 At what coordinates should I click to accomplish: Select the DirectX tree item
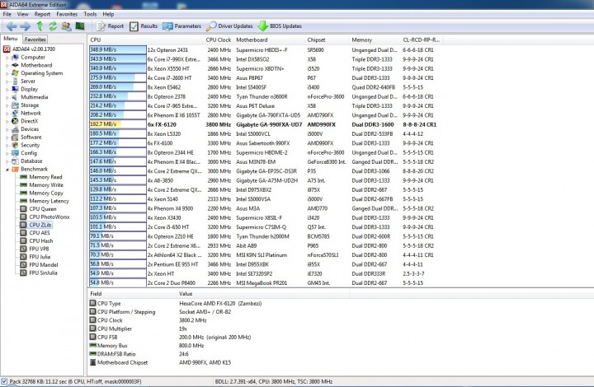click(29, 121)
